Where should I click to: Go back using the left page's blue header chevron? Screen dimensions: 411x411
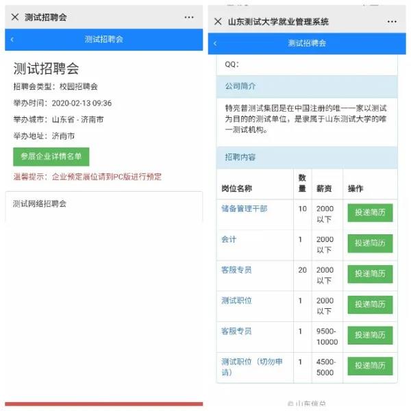click(12, 40)
